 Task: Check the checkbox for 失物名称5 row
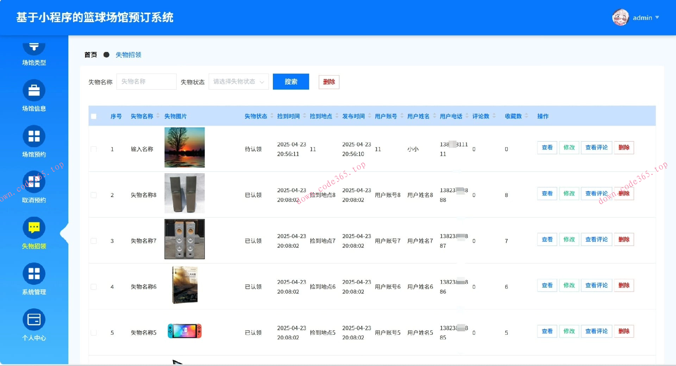point(94,332)
